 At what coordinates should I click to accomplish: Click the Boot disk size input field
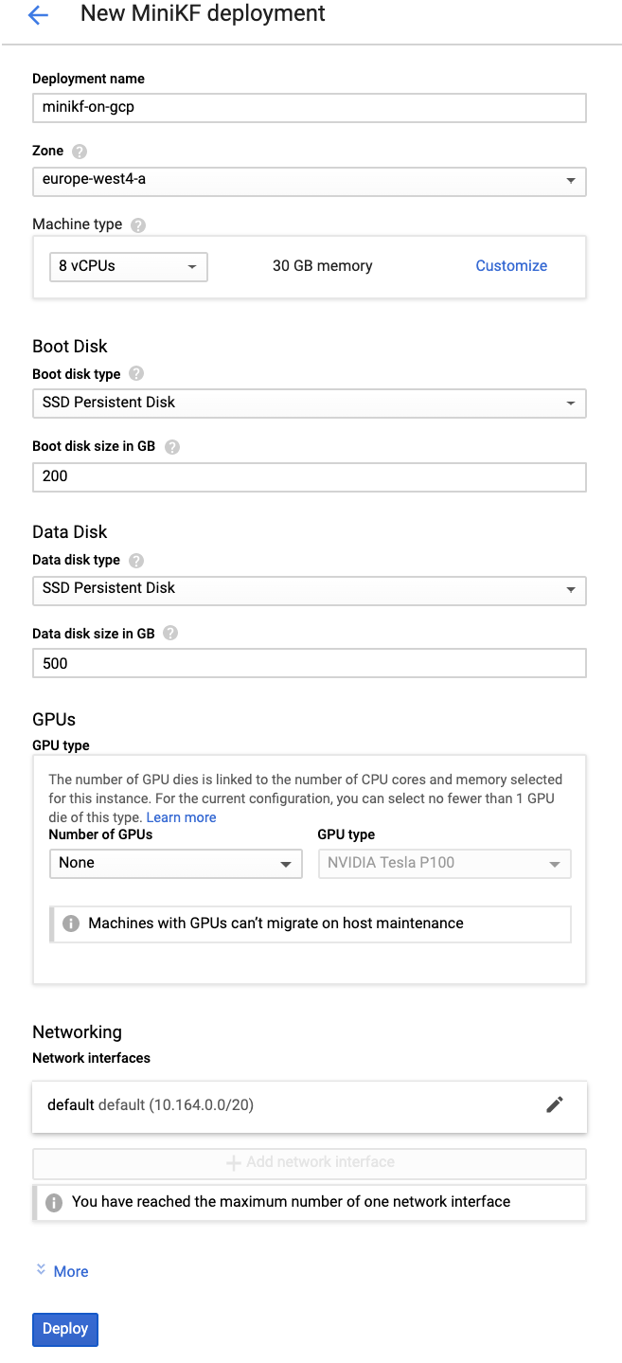[309, 476]
